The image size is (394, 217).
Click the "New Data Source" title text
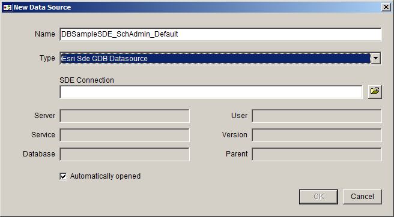pyautogui.click(x=42, y=7)
